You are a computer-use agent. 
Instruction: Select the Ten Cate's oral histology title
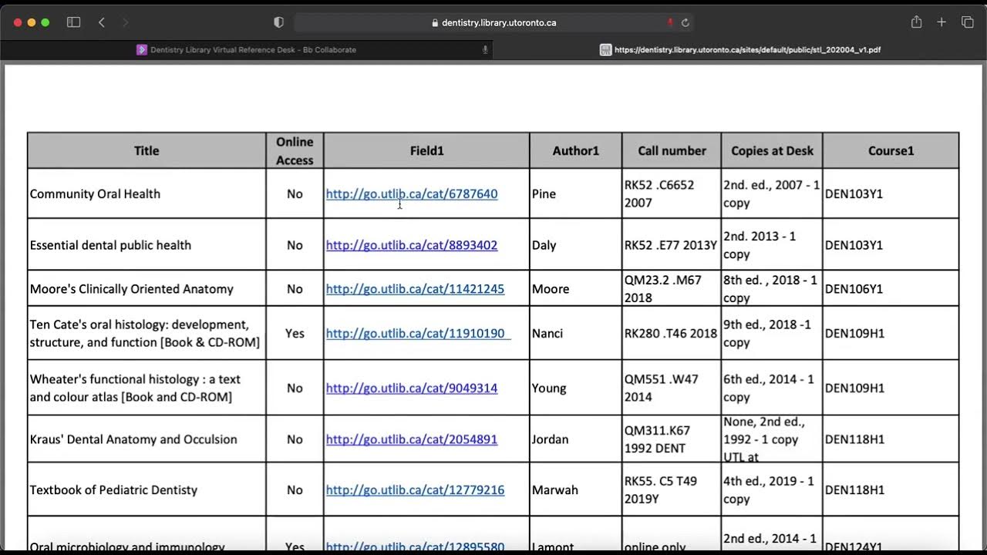click(145, 333)
